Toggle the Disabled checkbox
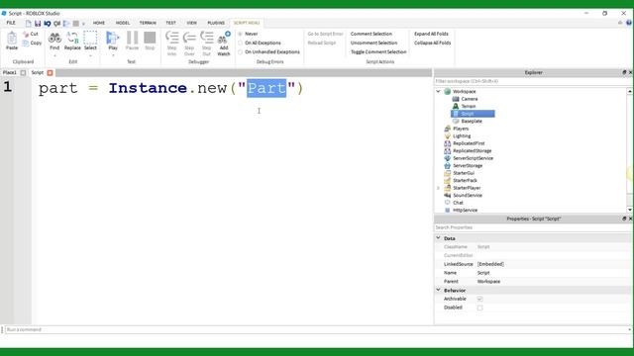The image size is (634, 356). pyautogui.click(x=479, y=308)
